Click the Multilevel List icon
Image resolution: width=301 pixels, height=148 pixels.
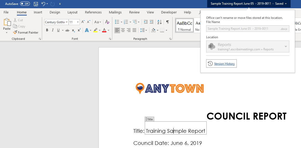(135, 22)
